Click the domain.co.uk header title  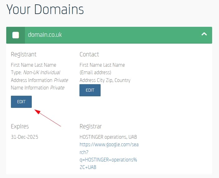(x=45, y=35)
